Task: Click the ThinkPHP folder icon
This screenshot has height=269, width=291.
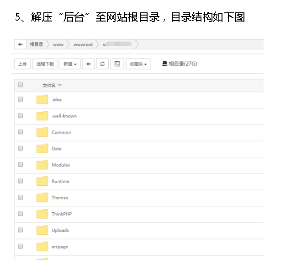Action: (x=42, y=214)
